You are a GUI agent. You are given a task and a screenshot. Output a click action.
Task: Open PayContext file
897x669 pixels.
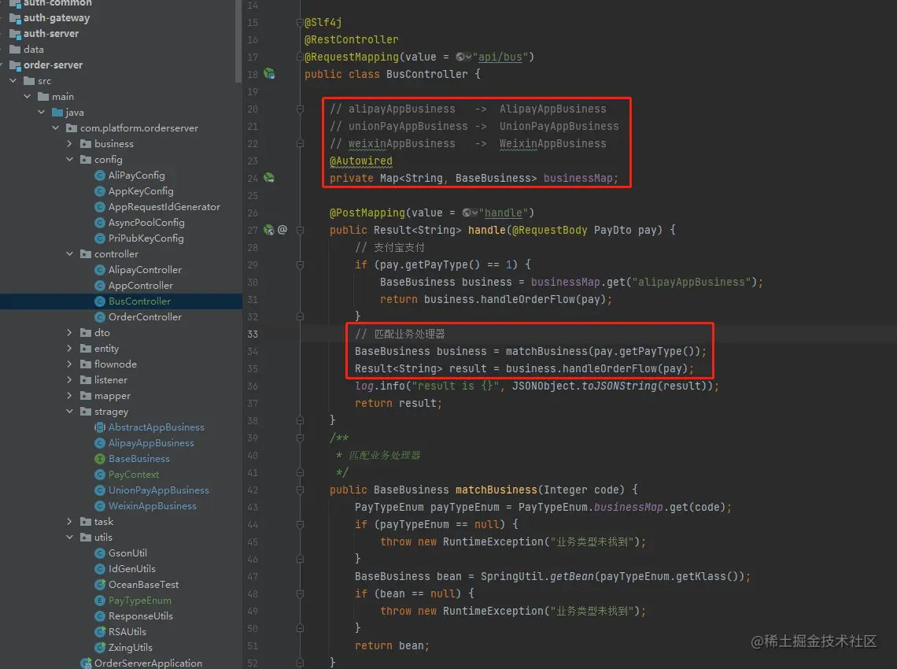[x=134, y=475]
